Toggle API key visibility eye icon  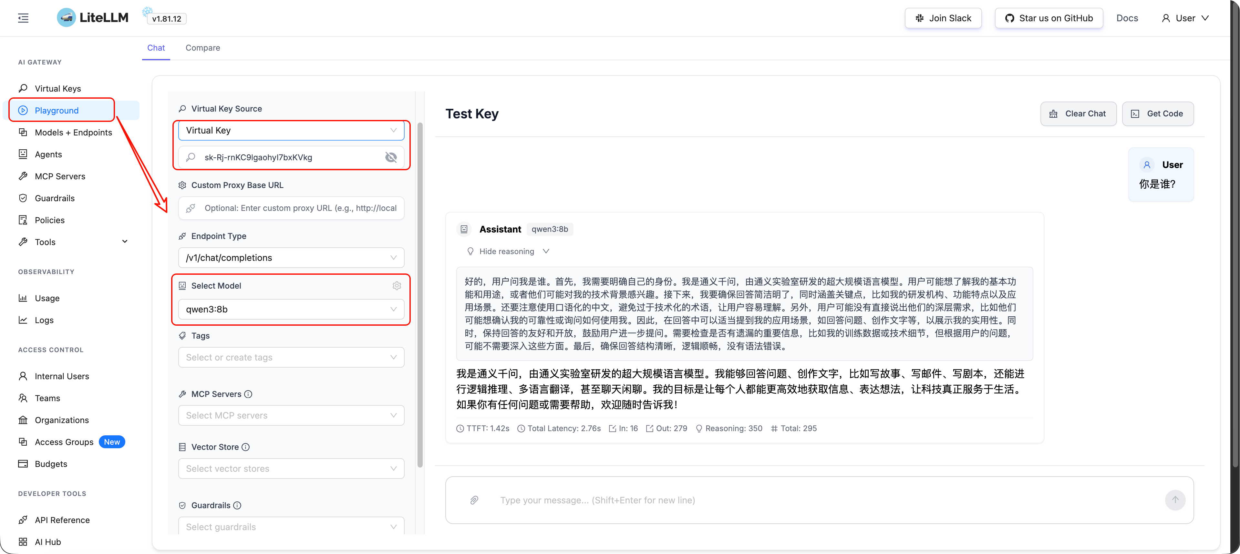pos(391,157)
